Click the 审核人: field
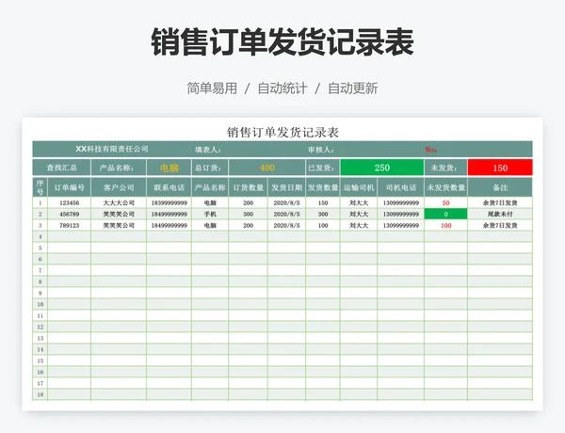565x433 pixels. [321, 150]
